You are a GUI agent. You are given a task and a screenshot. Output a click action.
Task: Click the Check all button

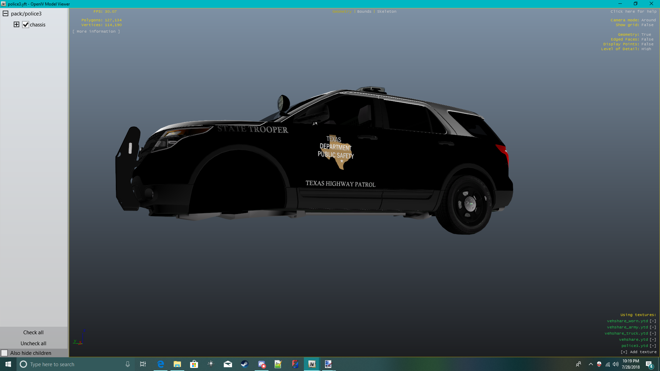click(33, 332)
